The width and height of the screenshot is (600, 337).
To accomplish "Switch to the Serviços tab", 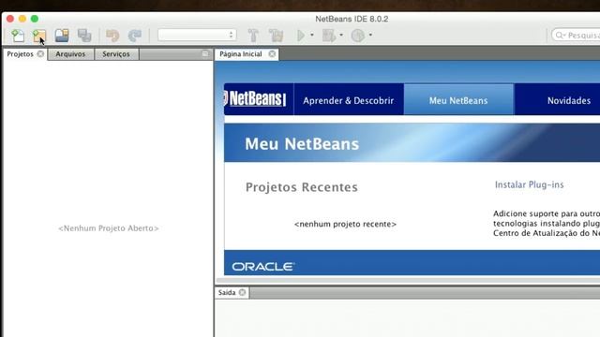I will click(x=116, y=54).
